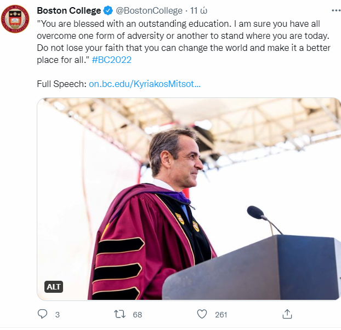Follow the on.bc.edu Full Speech link
This screenshot has width=341, height=330.
(x=144, y=84)
